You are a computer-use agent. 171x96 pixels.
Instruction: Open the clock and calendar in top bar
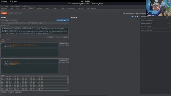[85, 1]
